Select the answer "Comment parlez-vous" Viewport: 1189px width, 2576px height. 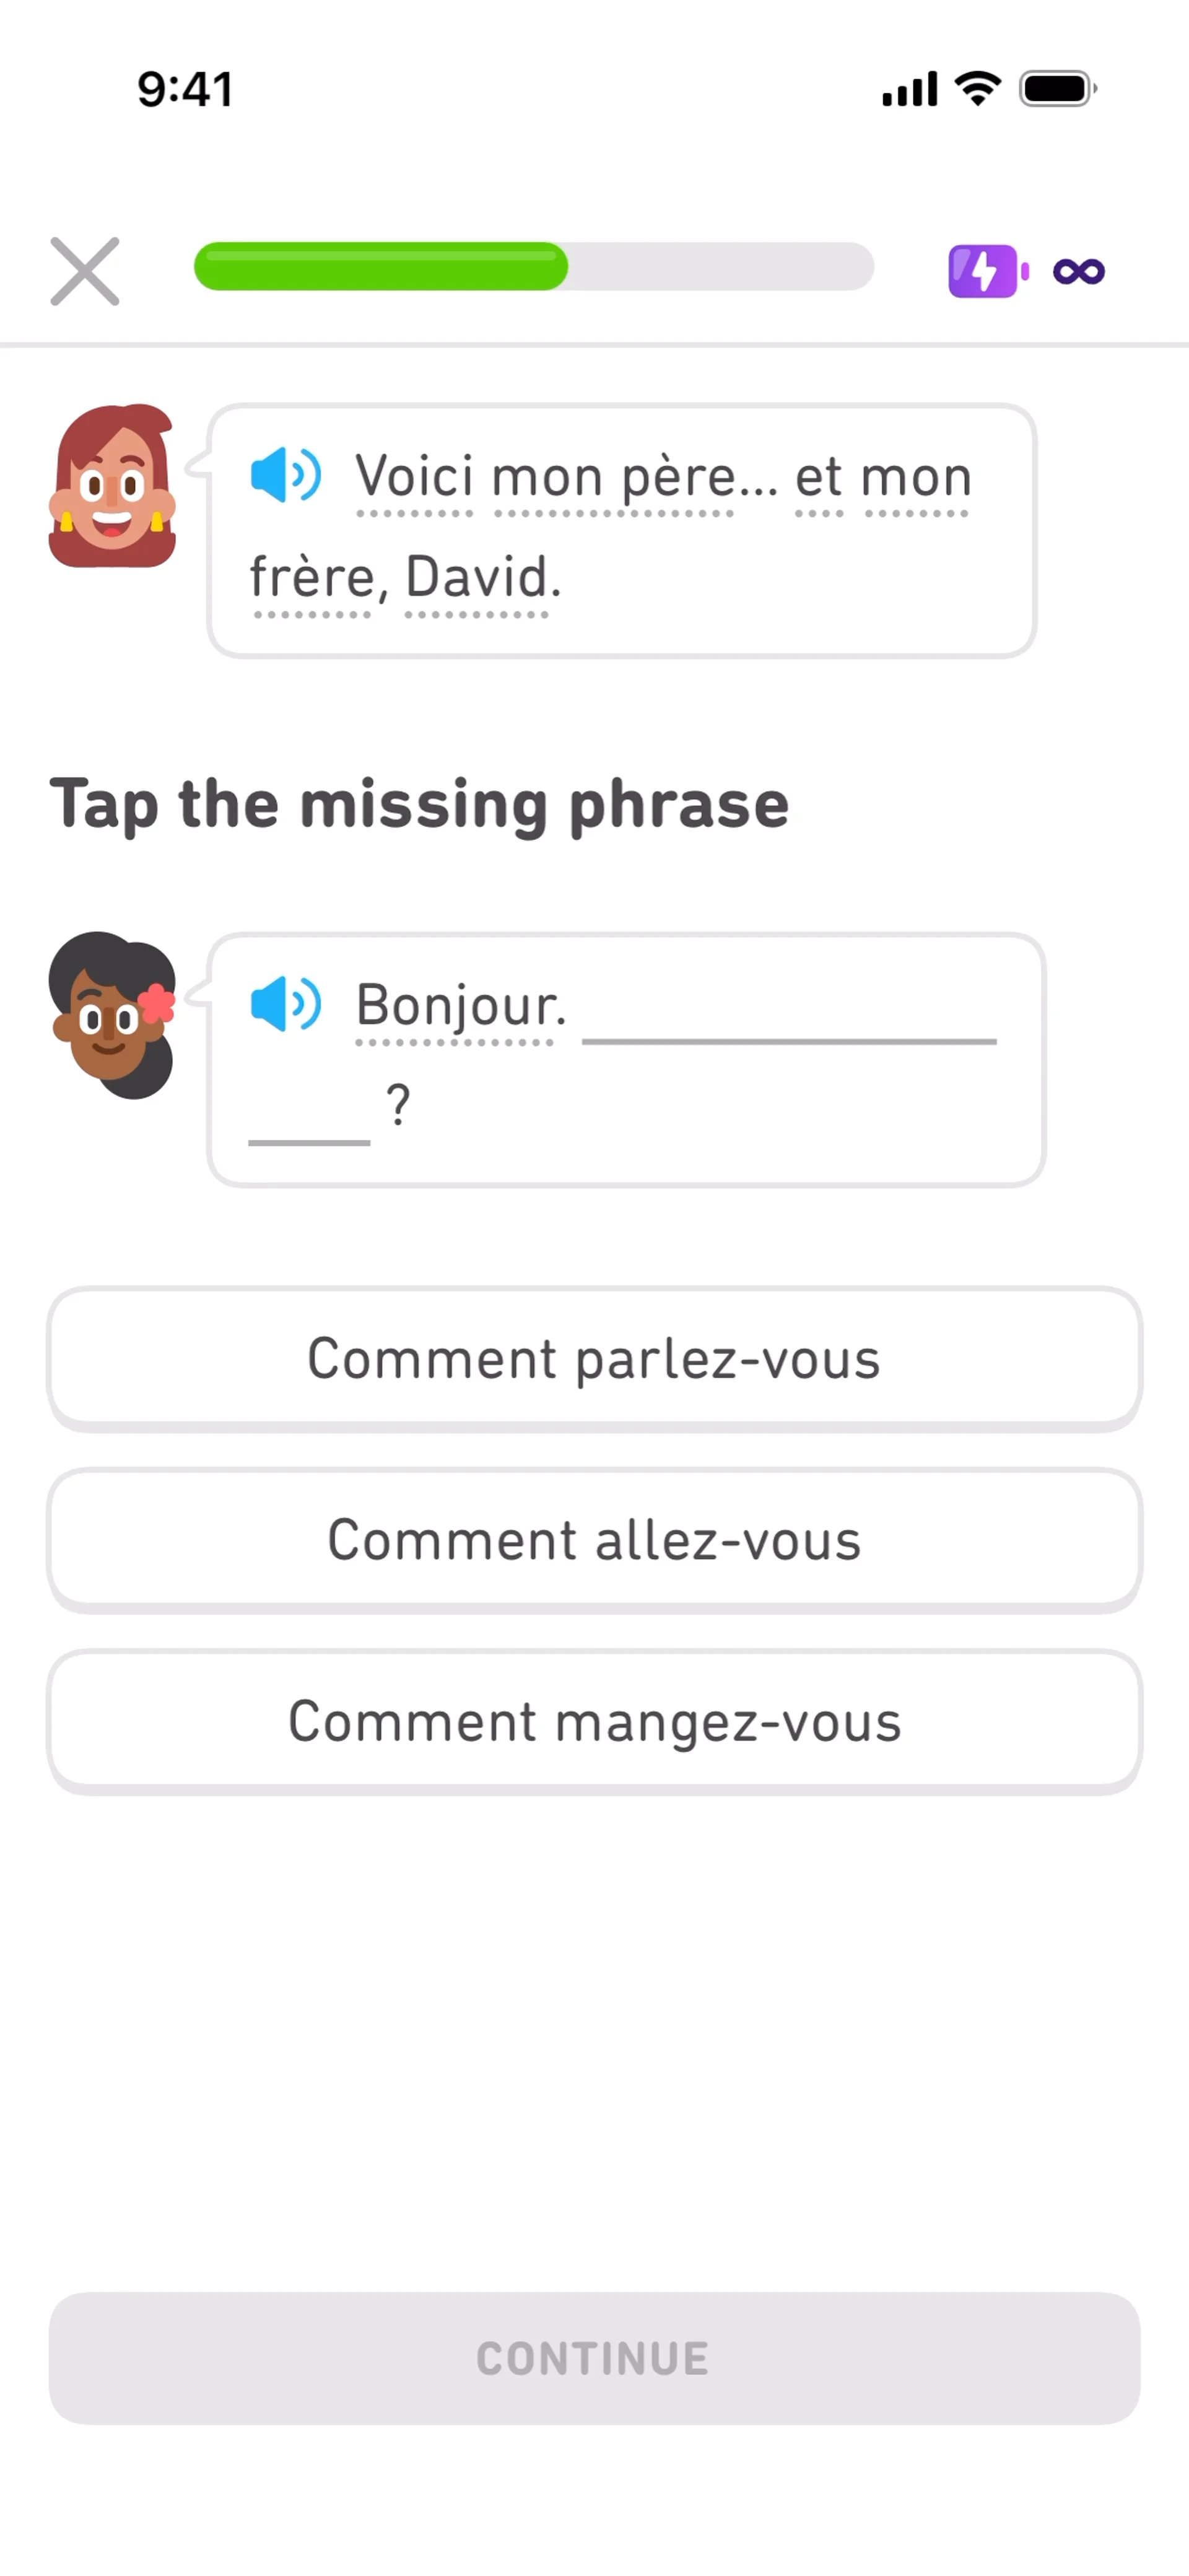pos(594,1358)
